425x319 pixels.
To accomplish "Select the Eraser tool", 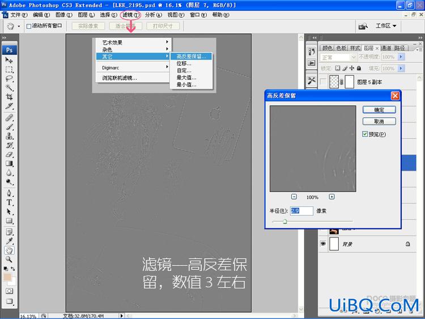I will pos(9,154).
